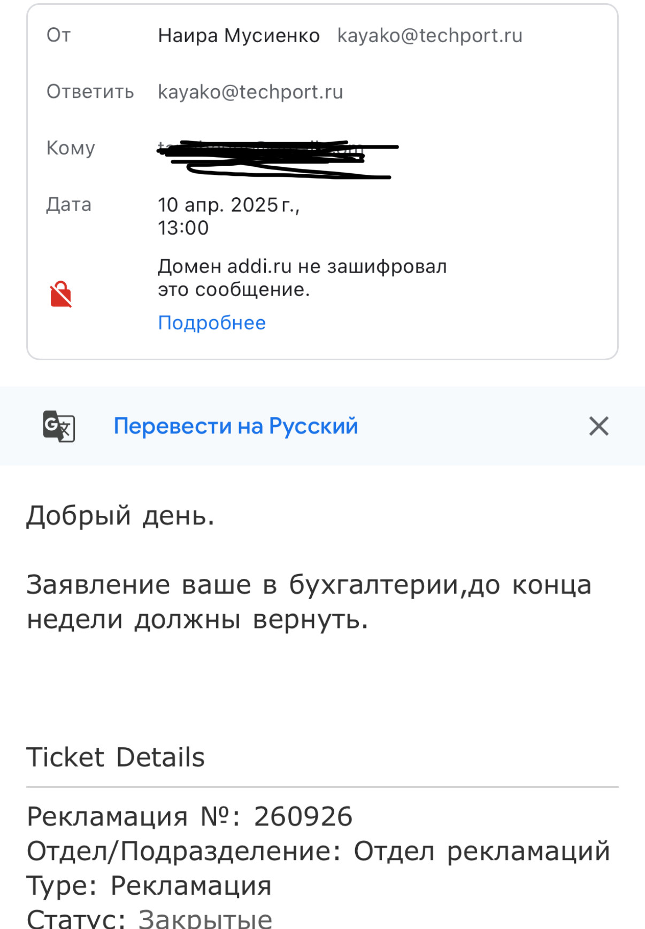Tap the 'Добрый день.' greeting line

(x=120, y=516)
